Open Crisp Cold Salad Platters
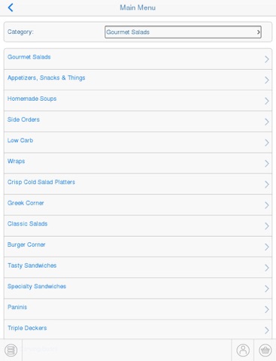Image resolution: width=276 pixels, height=361 pixels. tap(41, 182)
